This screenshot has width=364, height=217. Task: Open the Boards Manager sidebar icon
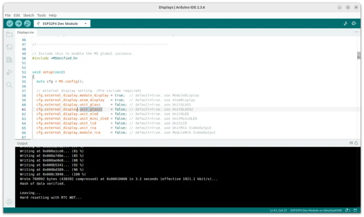point(9,47)
